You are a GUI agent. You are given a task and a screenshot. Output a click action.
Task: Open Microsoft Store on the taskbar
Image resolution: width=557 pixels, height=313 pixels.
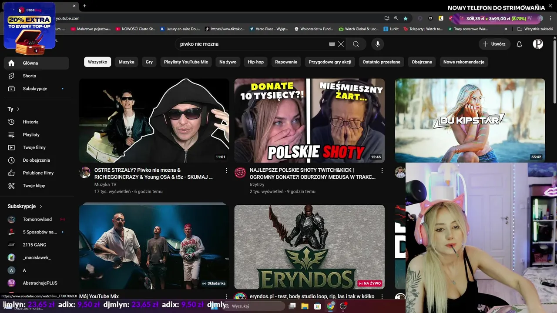tap(318, 306)
